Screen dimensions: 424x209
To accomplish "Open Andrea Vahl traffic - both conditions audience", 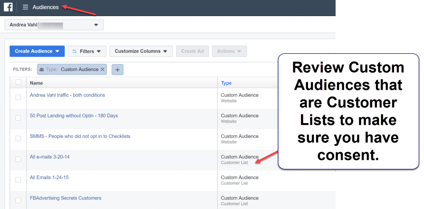I will point(67,95).
